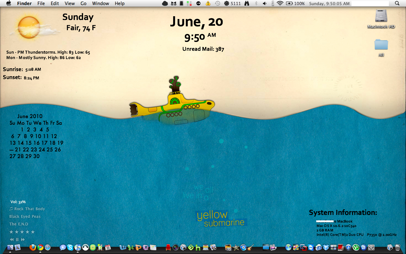Click the yellow warning triangle icon

208,3
